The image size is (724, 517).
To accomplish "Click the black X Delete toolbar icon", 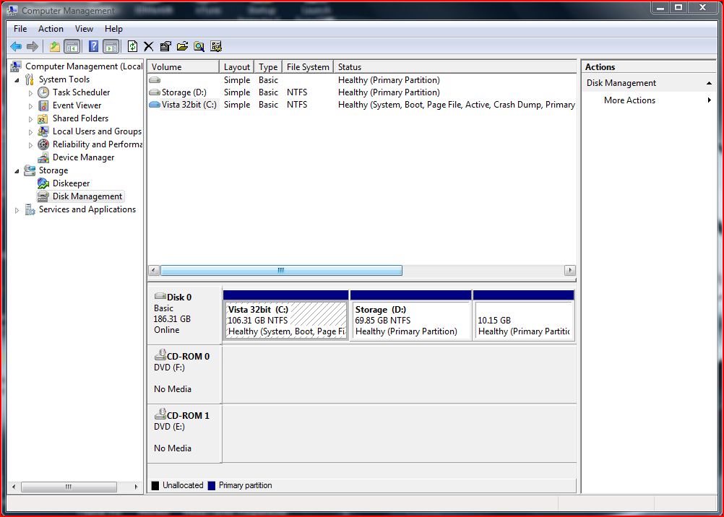I will [148, 46].
